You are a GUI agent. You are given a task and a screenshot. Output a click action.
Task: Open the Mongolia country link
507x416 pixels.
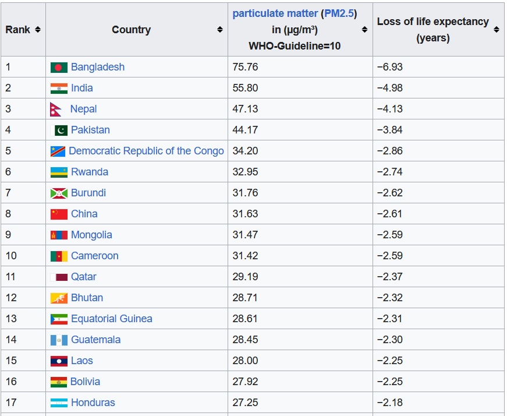click(91, 235)
